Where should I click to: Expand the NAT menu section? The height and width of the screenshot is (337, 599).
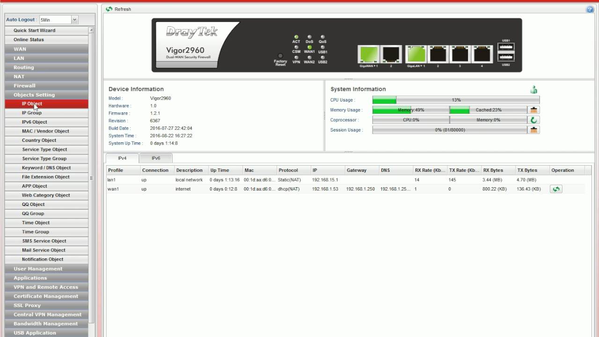[46, 76]
